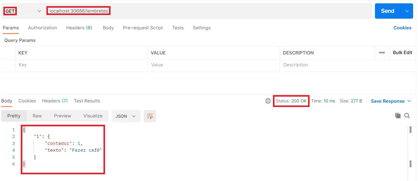Select the Raw view
The image size is (418, 181).
point(37,116)
